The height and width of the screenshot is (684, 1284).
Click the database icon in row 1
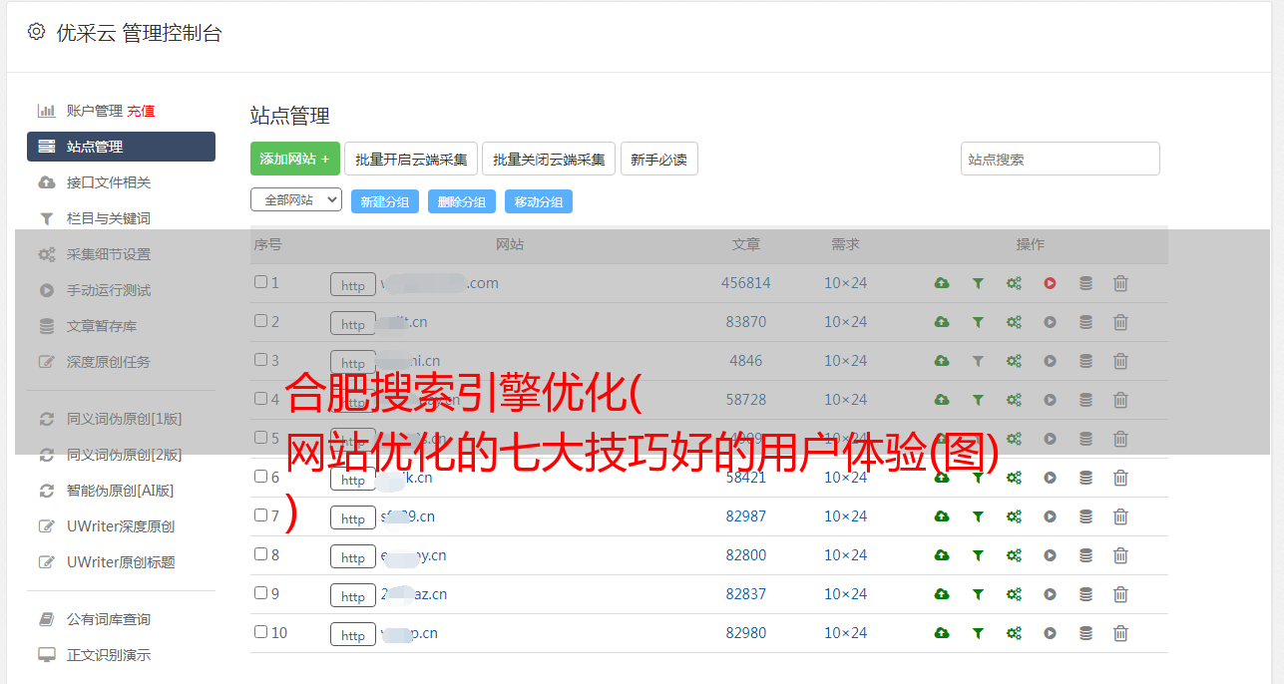(x=1085, y=283)
